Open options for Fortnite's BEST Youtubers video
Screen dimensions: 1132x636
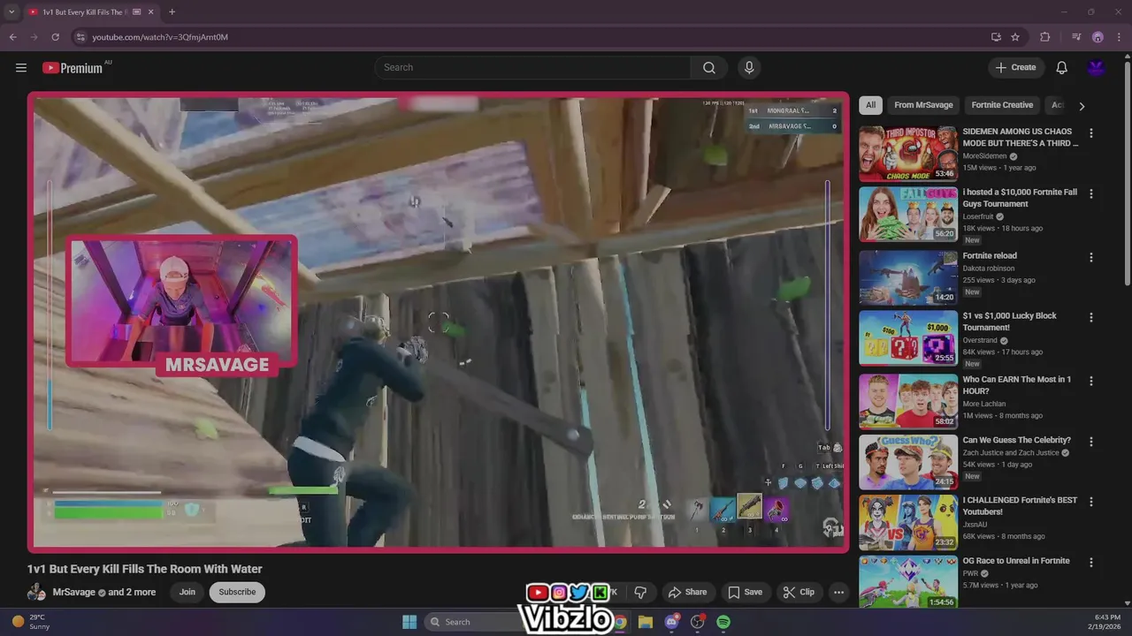click(x=1090, y=501)
